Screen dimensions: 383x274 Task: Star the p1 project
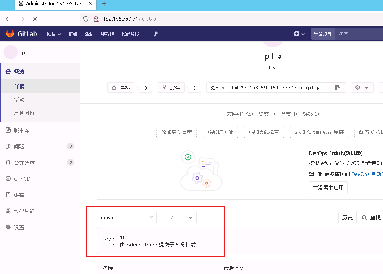tap(121, 87)
